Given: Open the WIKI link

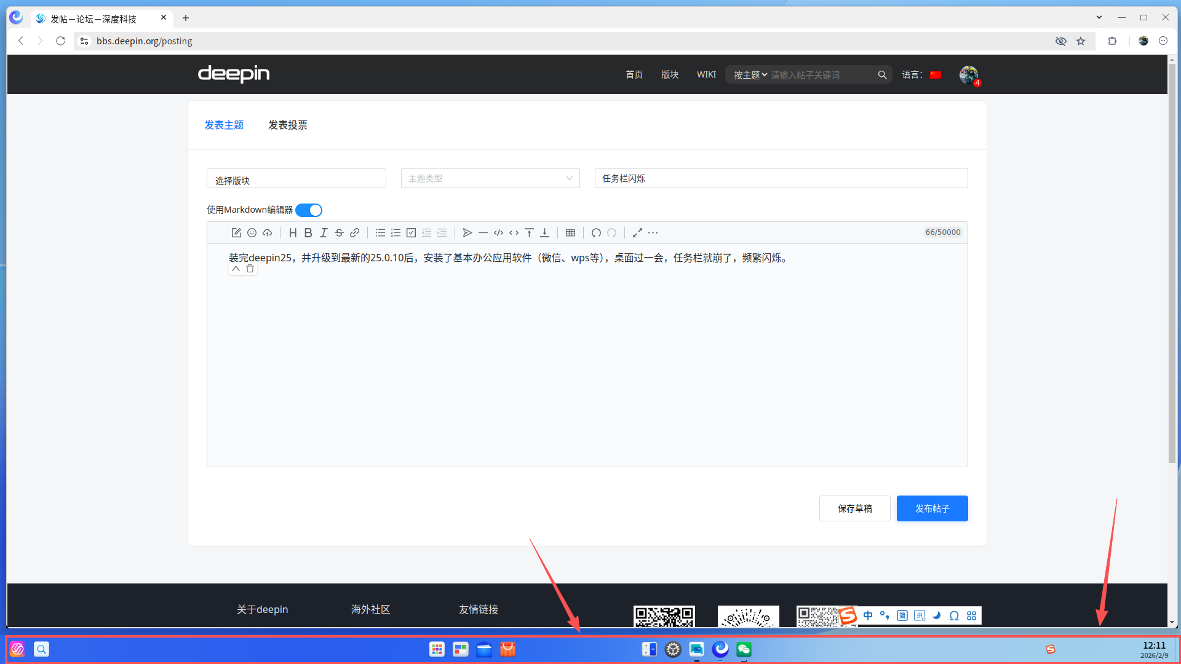Looking at the screenshot, I should coord(706,74).
